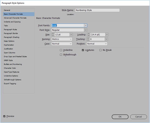Screen dimensions: 150x123
Task: Uncheck the Ligatures checkbox
Action: click(83, 50)
